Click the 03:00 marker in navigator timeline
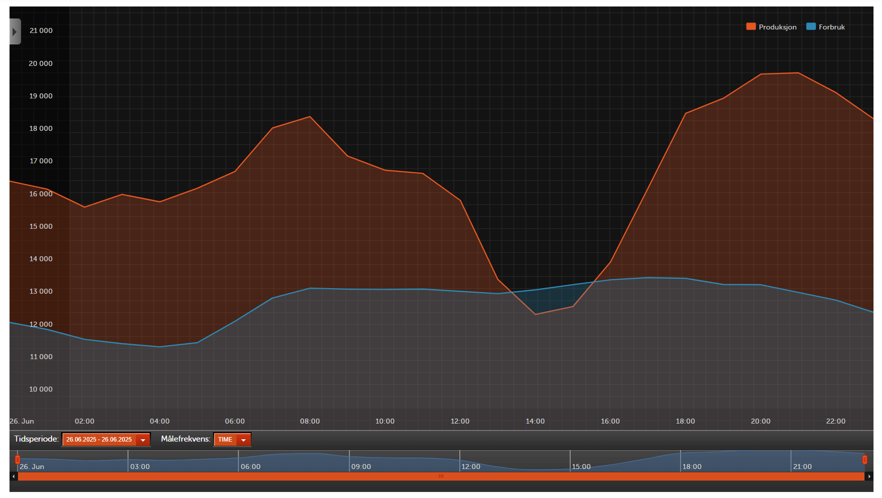The width and height of the screenshot is (882, 498). [139, 467]
